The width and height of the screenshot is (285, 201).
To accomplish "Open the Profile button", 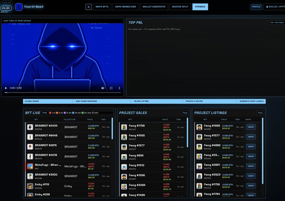I will (256, 7).
